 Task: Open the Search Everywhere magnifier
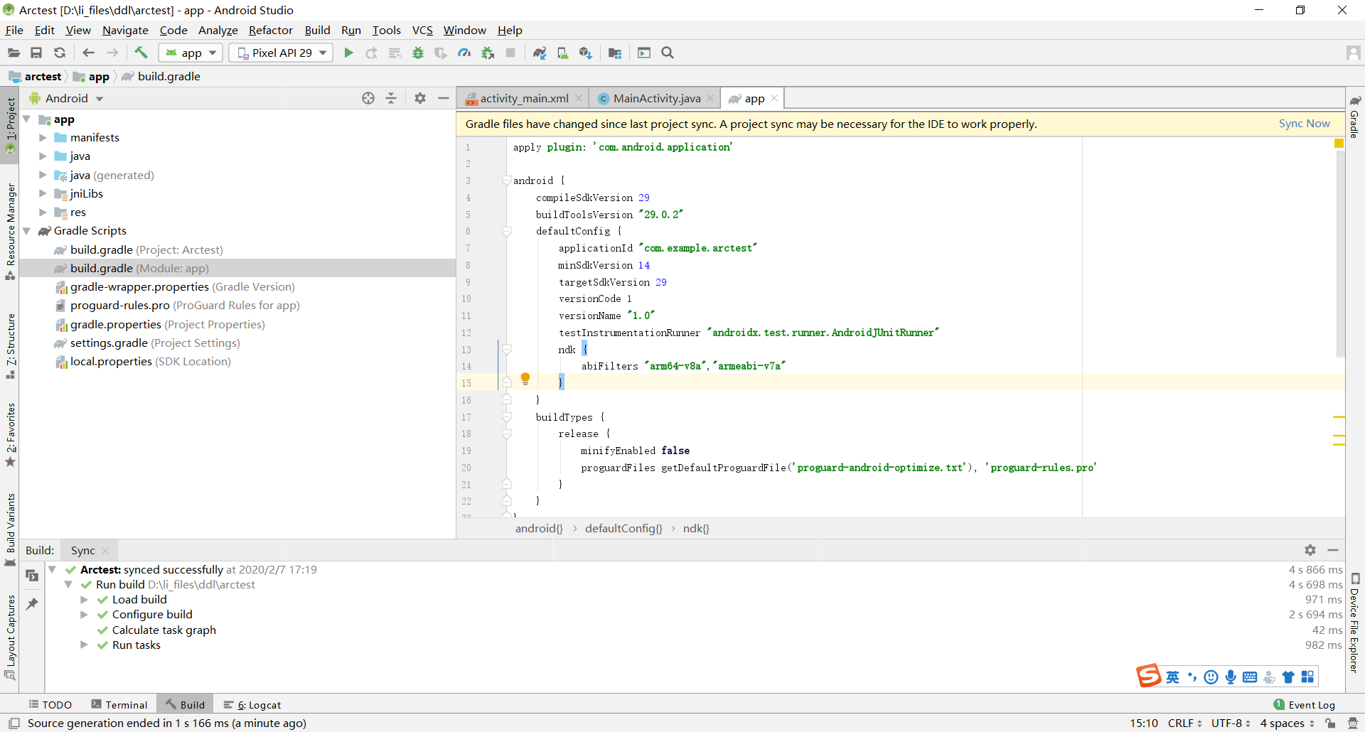coord(668,53)
